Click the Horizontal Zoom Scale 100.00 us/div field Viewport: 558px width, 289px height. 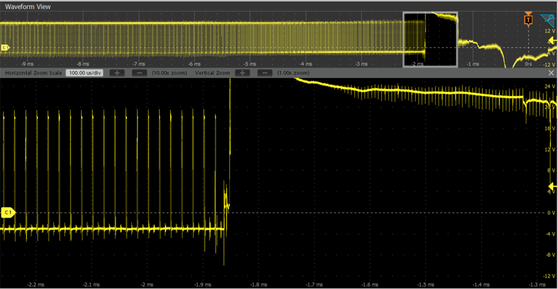pos(85,73)
